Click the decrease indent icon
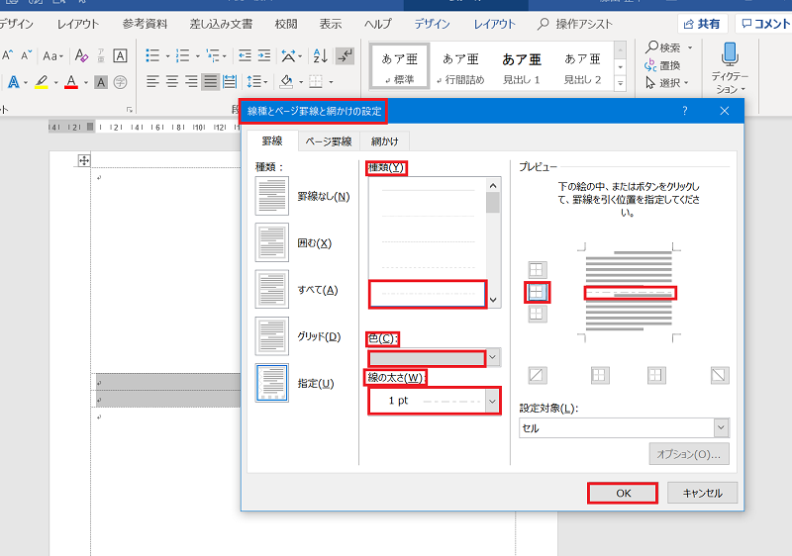 (245, 55)
